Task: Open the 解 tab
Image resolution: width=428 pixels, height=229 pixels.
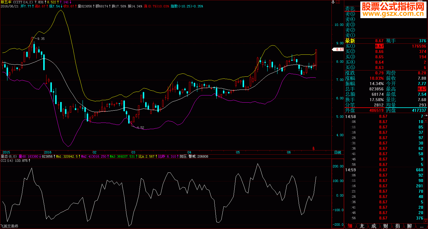Action: coord(409,226)
